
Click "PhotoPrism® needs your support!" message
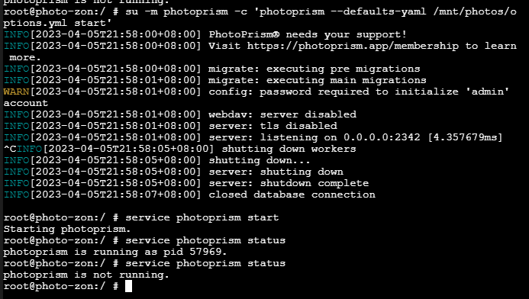pyautogui.click(x=308, y=34)
